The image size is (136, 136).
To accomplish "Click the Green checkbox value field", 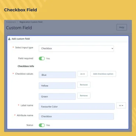I will pyautogui.click(x=57, y=97).
